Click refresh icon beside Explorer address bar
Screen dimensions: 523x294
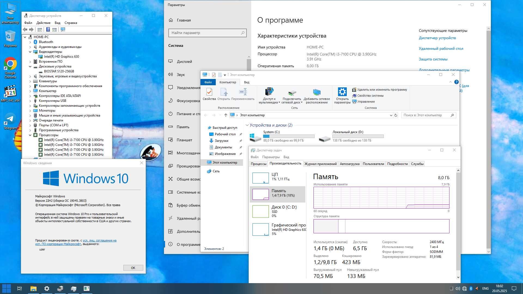[396, 115]
